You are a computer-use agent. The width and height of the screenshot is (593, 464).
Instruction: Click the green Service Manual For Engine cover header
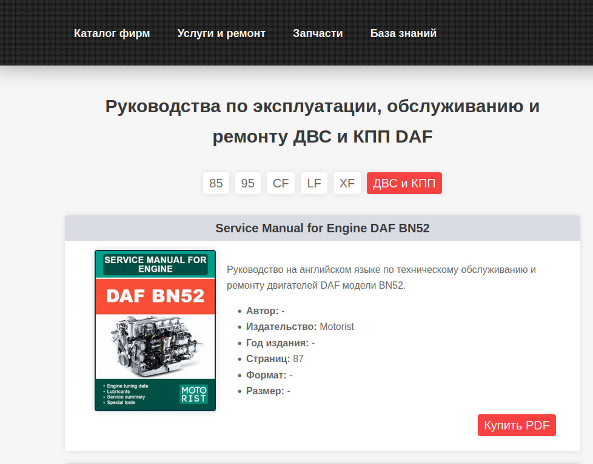pos(155,264)
